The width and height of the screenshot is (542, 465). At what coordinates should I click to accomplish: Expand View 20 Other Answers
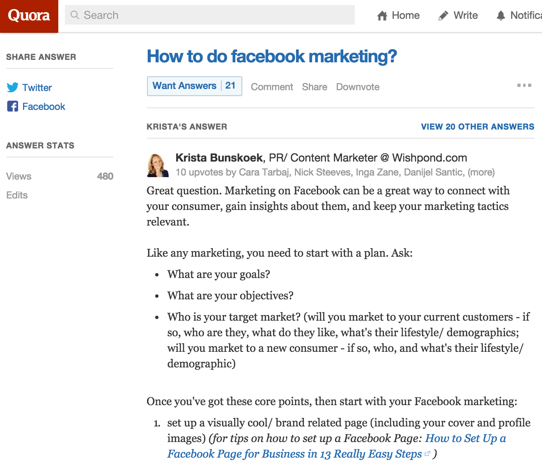[x=477, y=127]
